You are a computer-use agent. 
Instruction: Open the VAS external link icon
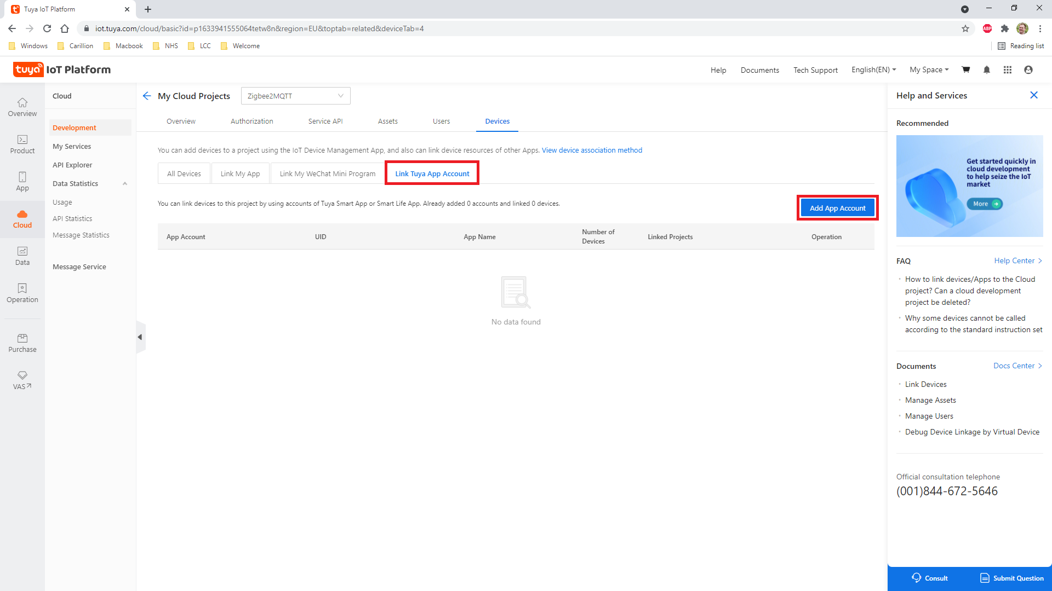[22, 380]
